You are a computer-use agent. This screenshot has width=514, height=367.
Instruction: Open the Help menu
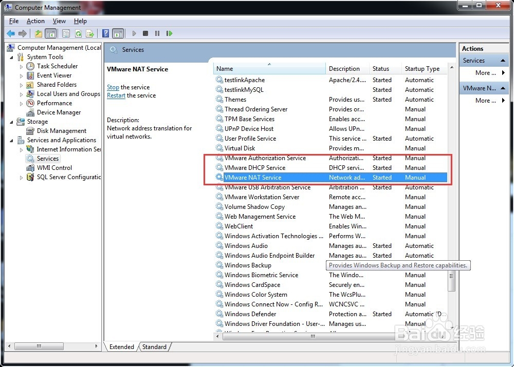[x=80, y=21]
